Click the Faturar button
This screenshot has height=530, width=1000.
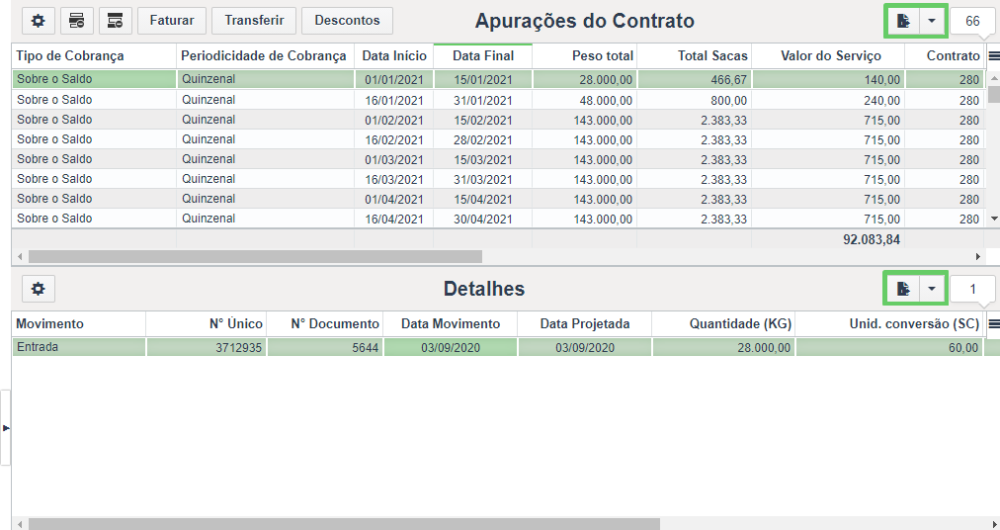[172, 21]
